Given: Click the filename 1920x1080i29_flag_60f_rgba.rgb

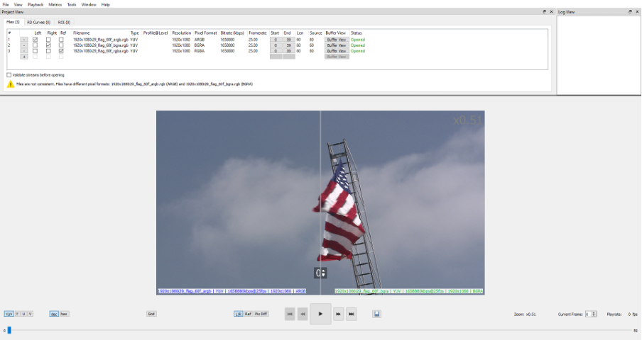Looking at the screenshot, I should pyautogui.click(x=101, y=51).
